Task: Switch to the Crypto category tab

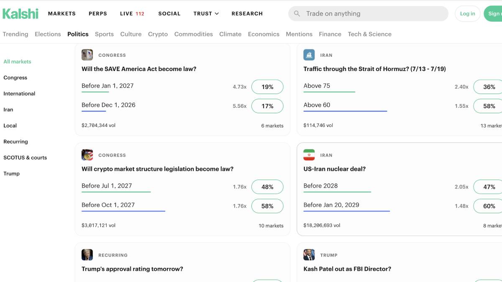Action: click(x=158, y=34)
